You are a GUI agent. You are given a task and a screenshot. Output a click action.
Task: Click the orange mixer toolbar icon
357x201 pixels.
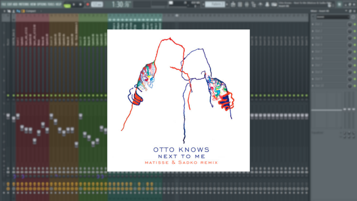[23, 11]
